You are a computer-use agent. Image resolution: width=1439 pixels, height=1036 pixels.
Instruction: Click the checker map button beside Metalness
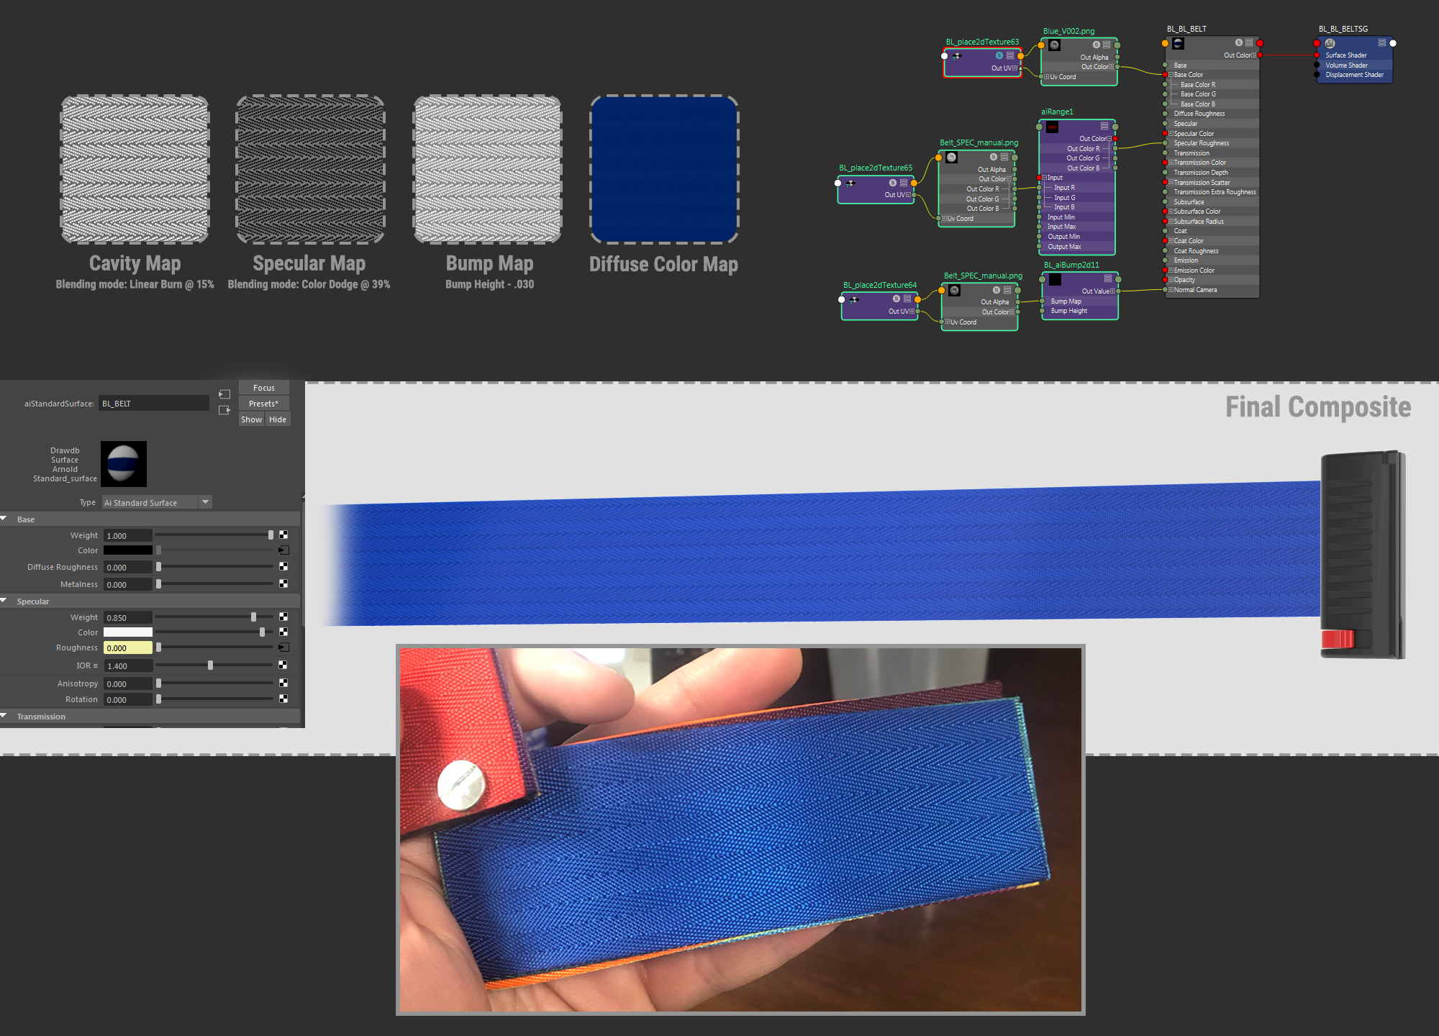[x=283, y=584]
